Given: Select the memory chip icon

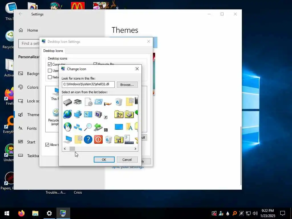Looking at the screenshot, I should (x=68, y=102).
